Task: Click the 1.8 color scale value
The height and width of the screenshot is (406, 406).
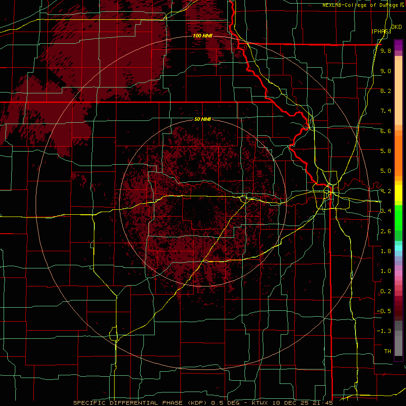Action: (x=386, y=251)
